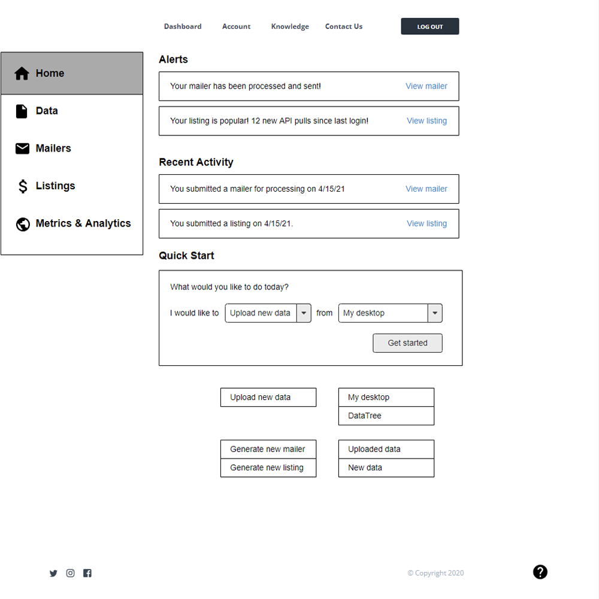Viewport: 599px width, 599px height.
Task: Go to the Account menu item
Action: (x=236, y=26)
